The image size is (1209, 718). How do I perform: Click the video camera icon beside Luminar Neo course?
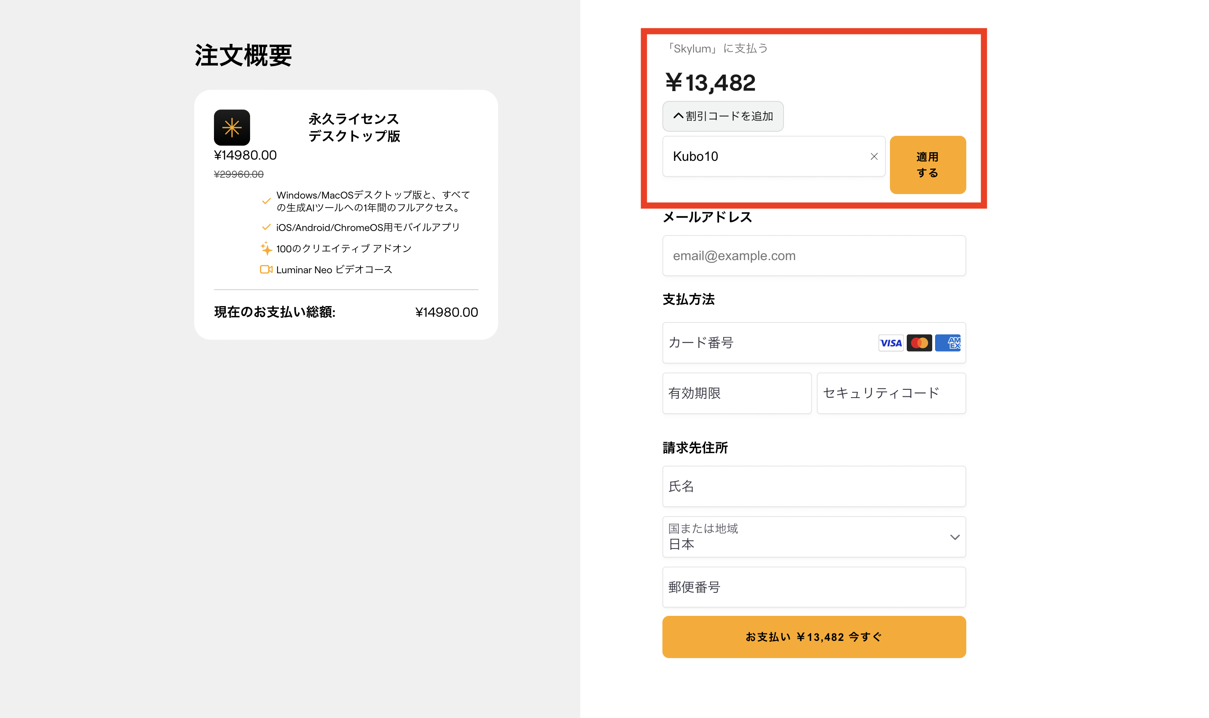[x=266, y=270]
